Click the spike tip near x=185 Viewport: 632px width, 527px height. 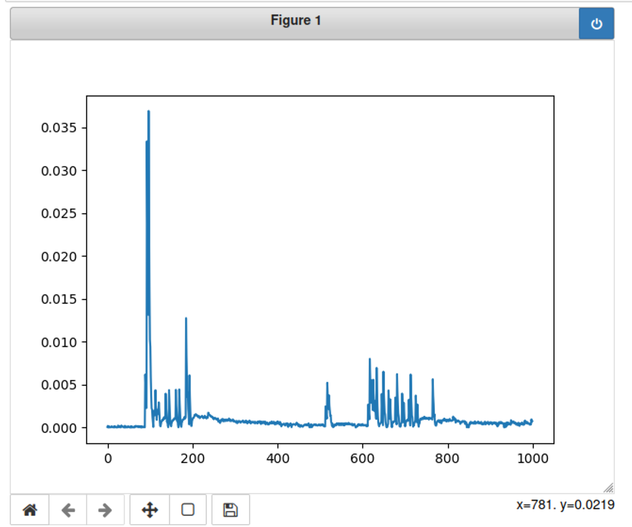pos(186,319)
